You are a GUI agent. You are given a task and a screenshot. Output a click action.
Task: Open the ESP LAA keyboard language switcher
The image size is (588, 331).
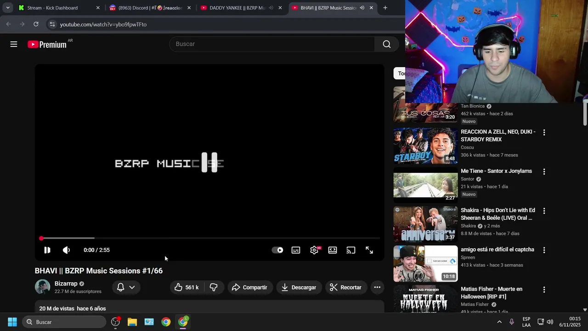point(526,322)
